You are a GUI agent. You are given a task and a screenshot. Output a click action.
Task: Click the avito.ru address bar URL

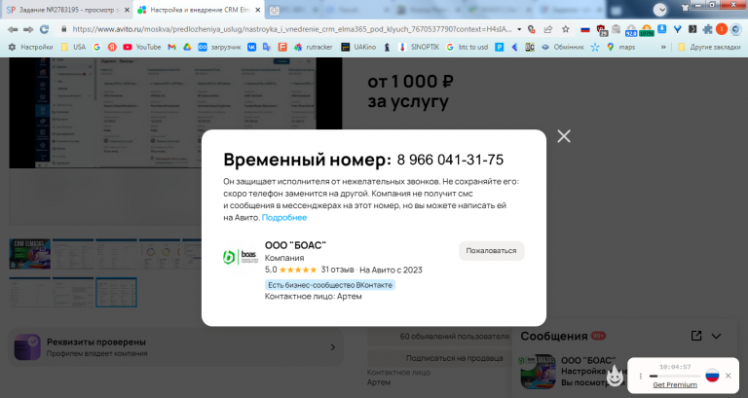pyautogui.click(x=291, y=29)
